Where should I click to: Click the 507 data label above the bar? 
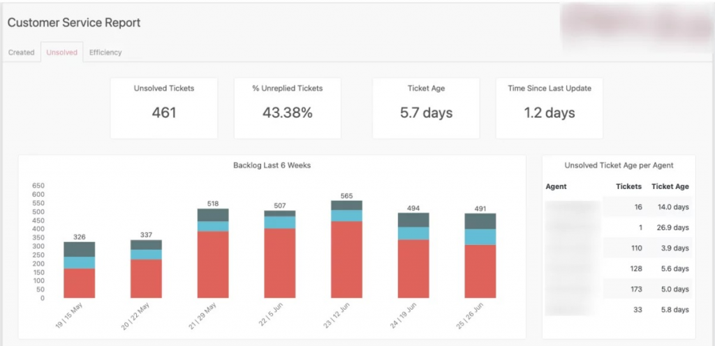(279, 205)
